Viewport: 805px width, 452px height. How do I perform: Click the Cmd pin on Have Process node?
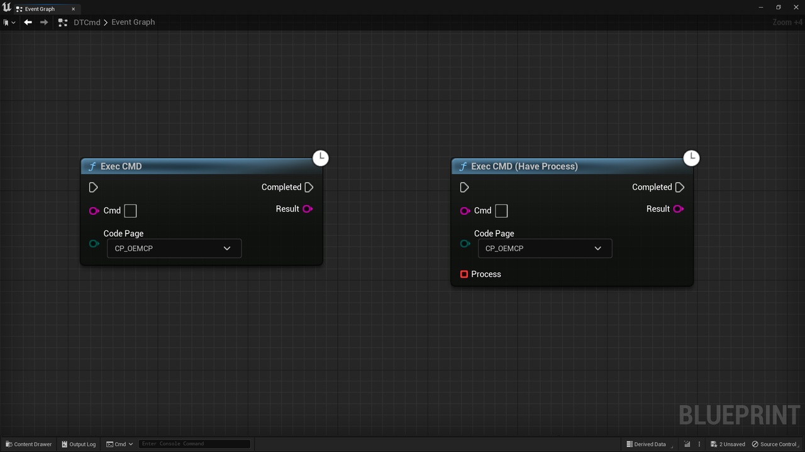[465, 211]
